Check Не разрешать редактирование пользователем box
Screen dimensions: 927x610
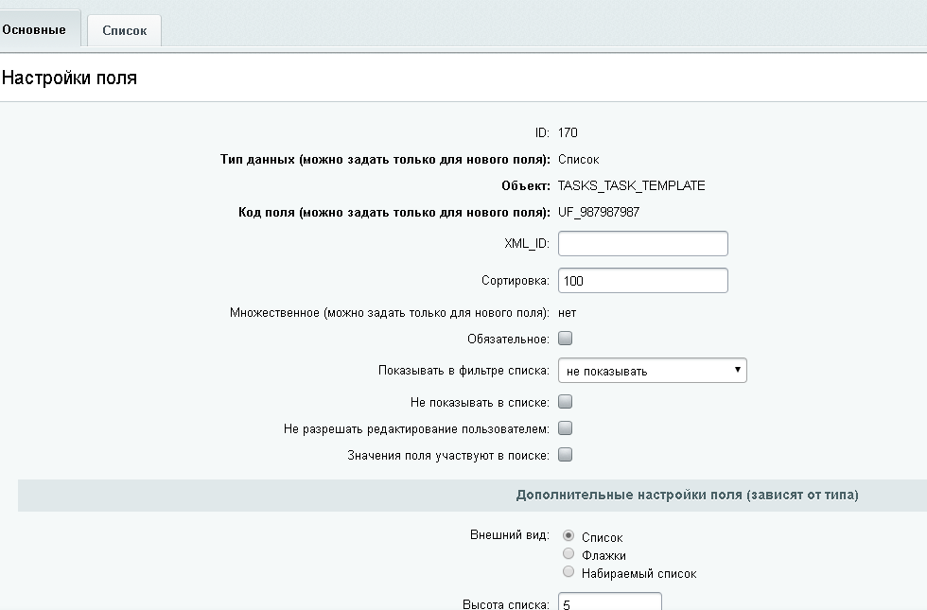pyautogui.click(x=566, y=428)
